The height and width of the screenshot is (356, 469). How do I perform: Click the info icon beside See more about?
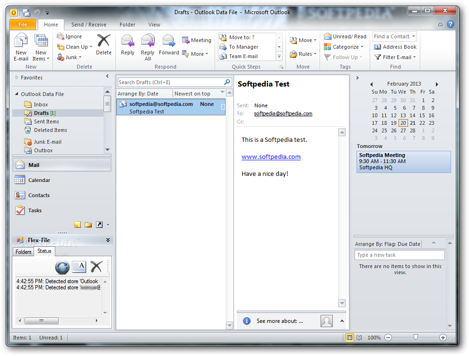coord(247,321)
